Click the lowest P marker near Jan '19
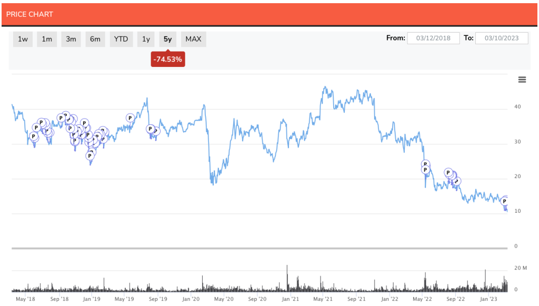This screenshot has width=539, height=306. click(89, 155)
